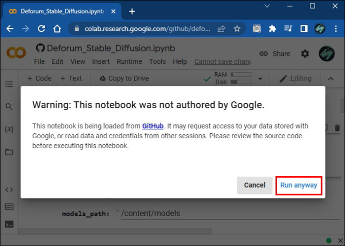Collapse the header with chevron up
The width and height of the screenshot is (345, 246).
point(330,79)
